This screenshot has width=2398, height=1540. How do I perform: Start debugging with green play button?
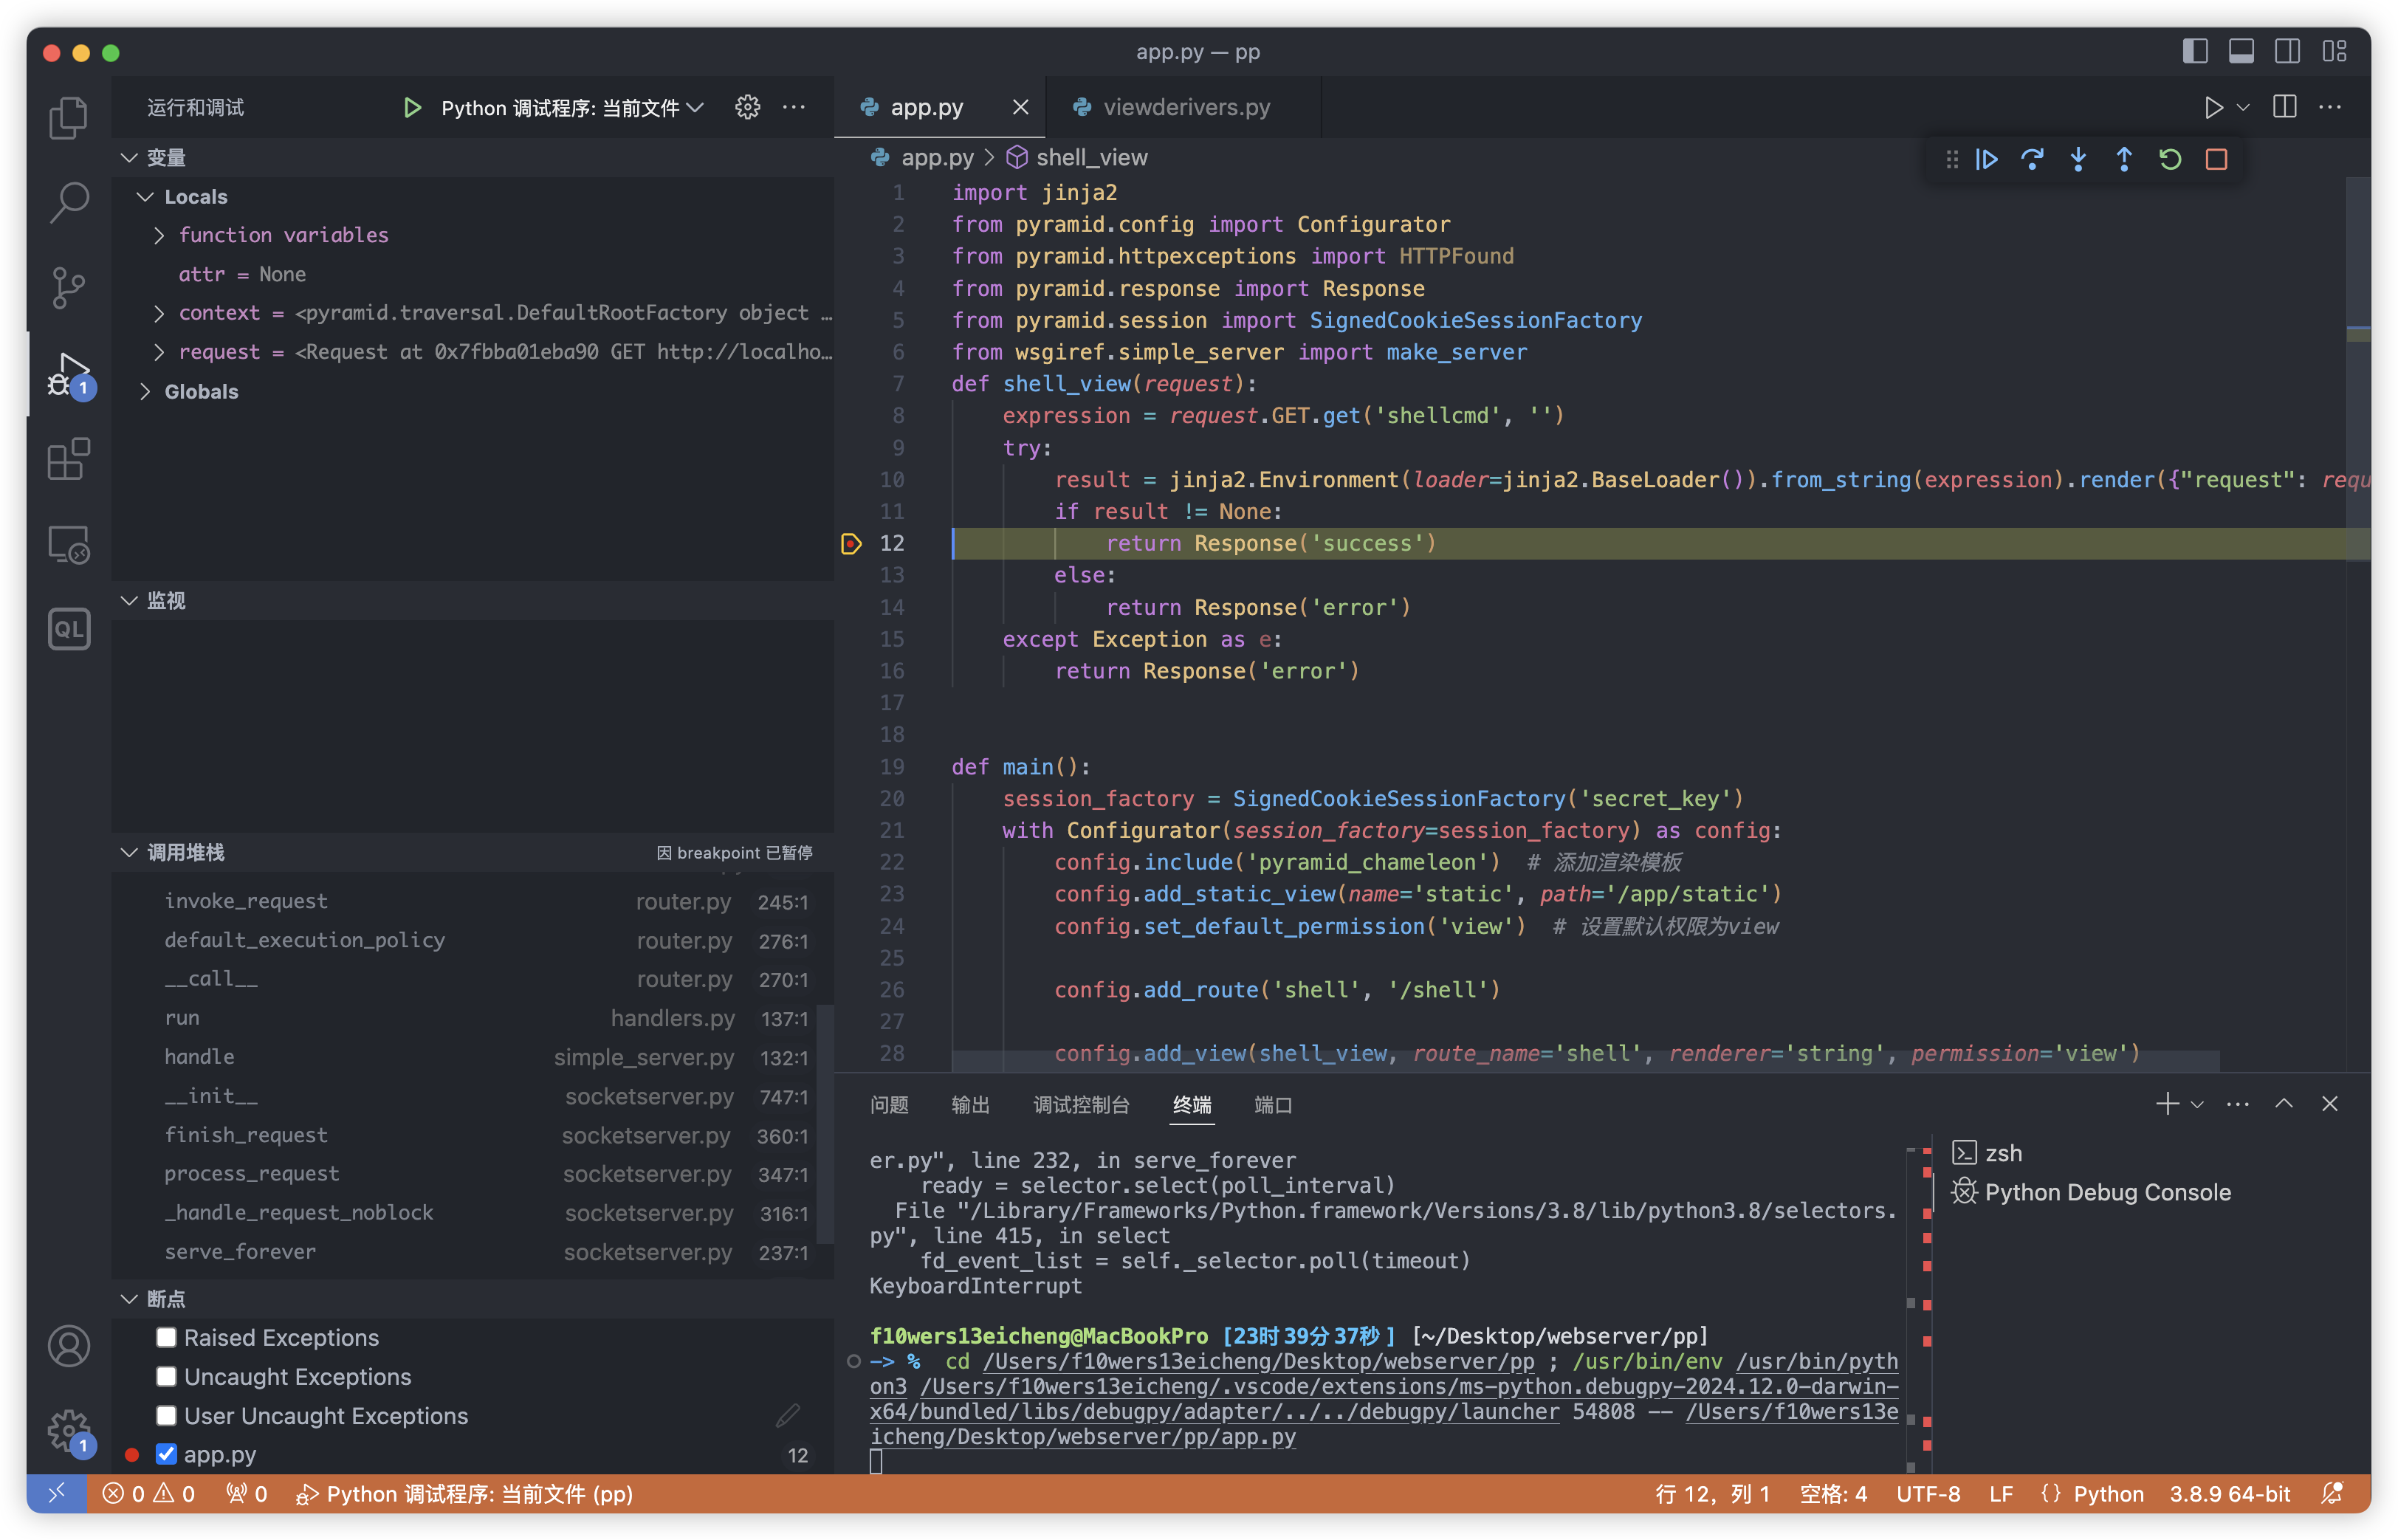pyautogui.click(x=411, y=107)
